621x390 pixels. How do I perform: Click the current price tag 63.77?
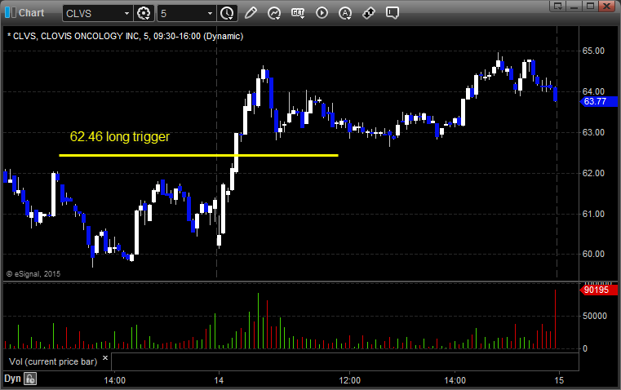598,101
